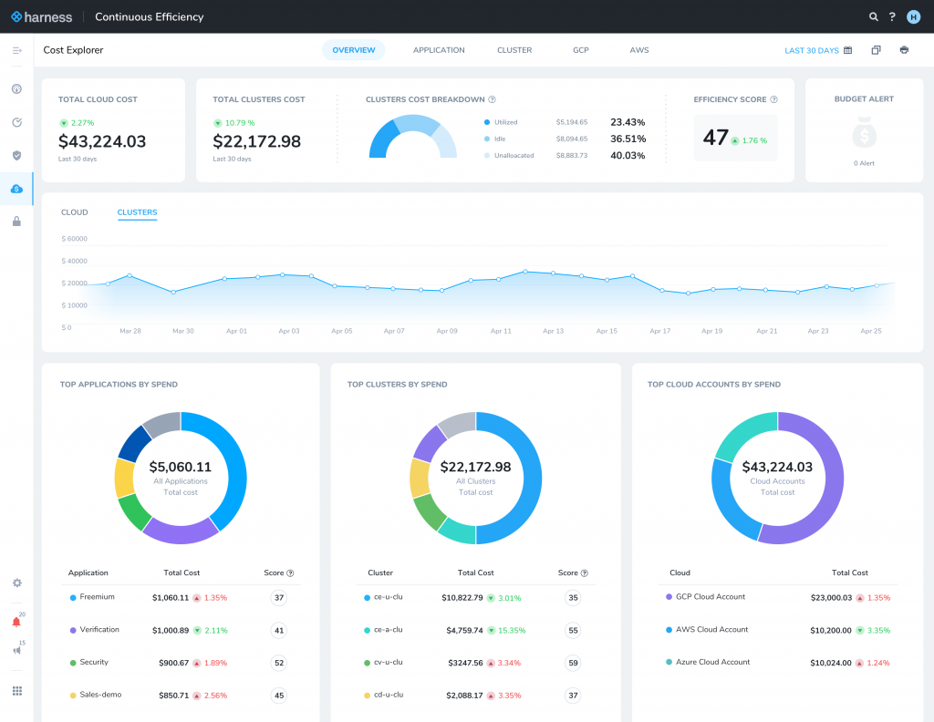Viewport: 934px width, 722px height.
Task: Open the ce-u-clu cluster link
Action: tap(389, 596)
